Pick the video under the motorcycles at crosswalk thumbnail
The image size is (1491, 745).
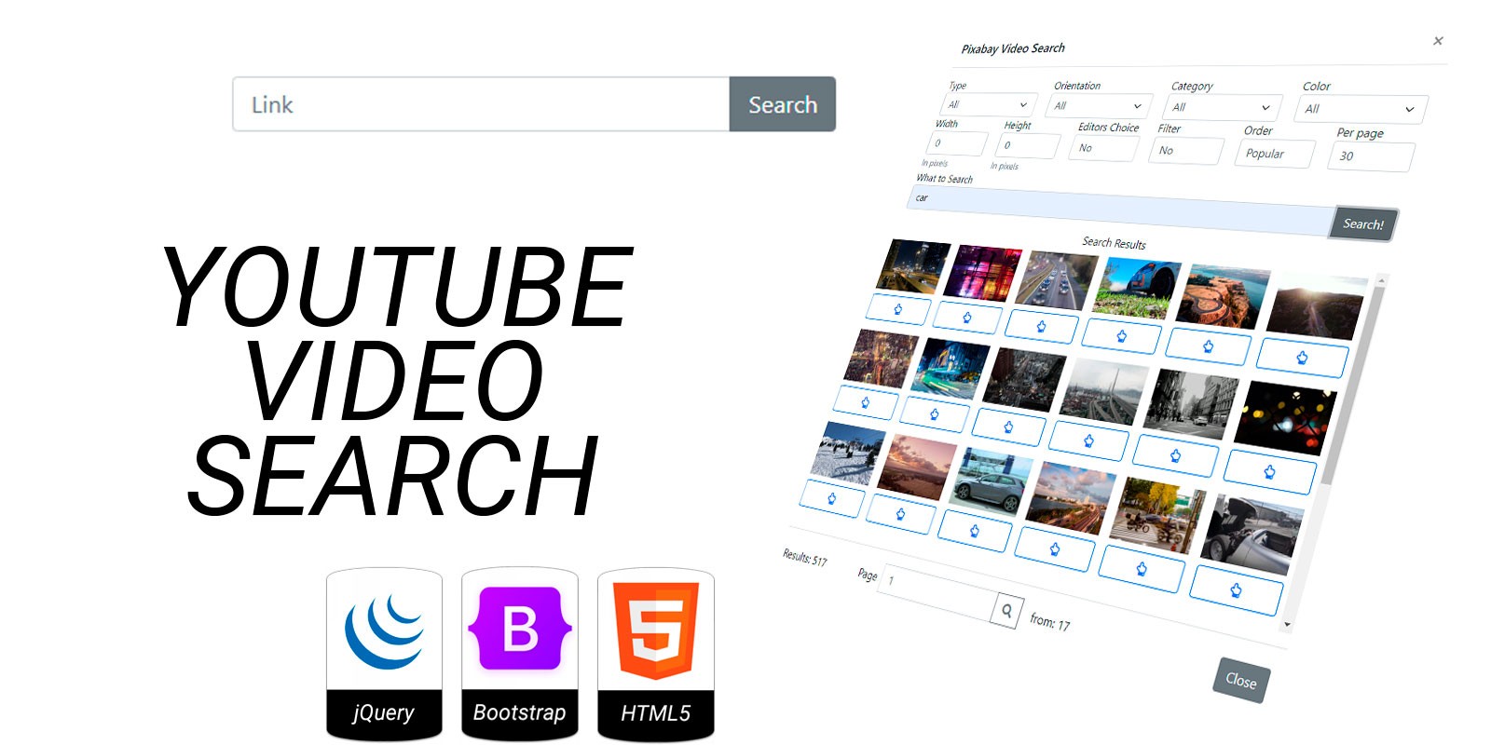1142,568
